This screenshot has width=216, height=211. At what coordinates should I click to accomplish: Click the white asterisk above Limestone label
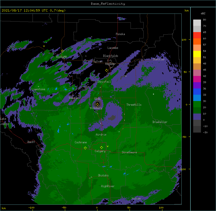pos(38,87)
